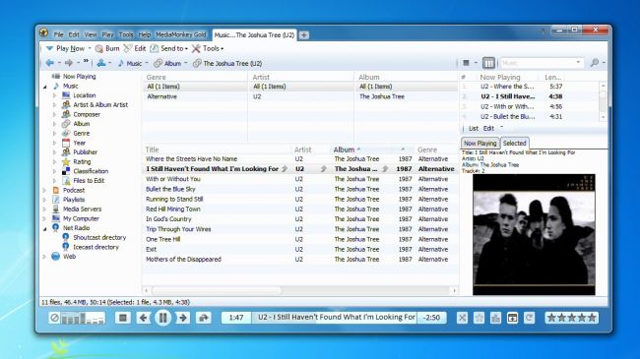Open the Play Now dropdown arrow
Viewport: 640px width, 359px height.
(x=90, y=48)
